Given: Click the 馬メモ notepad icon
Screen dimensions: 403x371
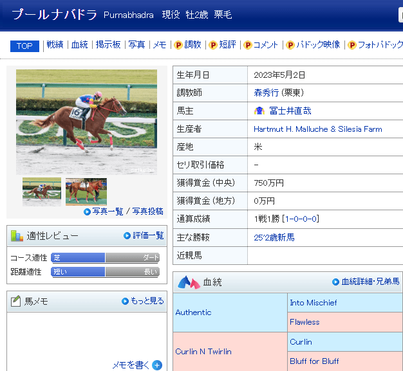Looking at the screenshot, I should (x=16, y=301).
